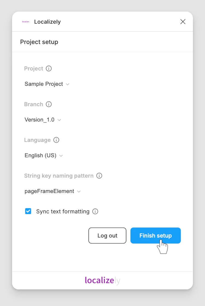The width and height of the screenshot is (205, 306).
Task: Click the Branch field label
Action: pyautogui.click(x=34, y=104)
